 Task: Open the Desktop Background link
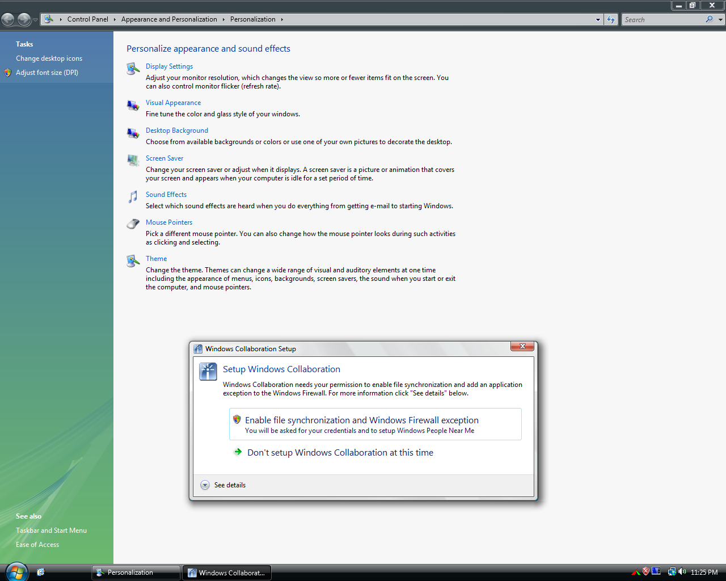[177, 130]
